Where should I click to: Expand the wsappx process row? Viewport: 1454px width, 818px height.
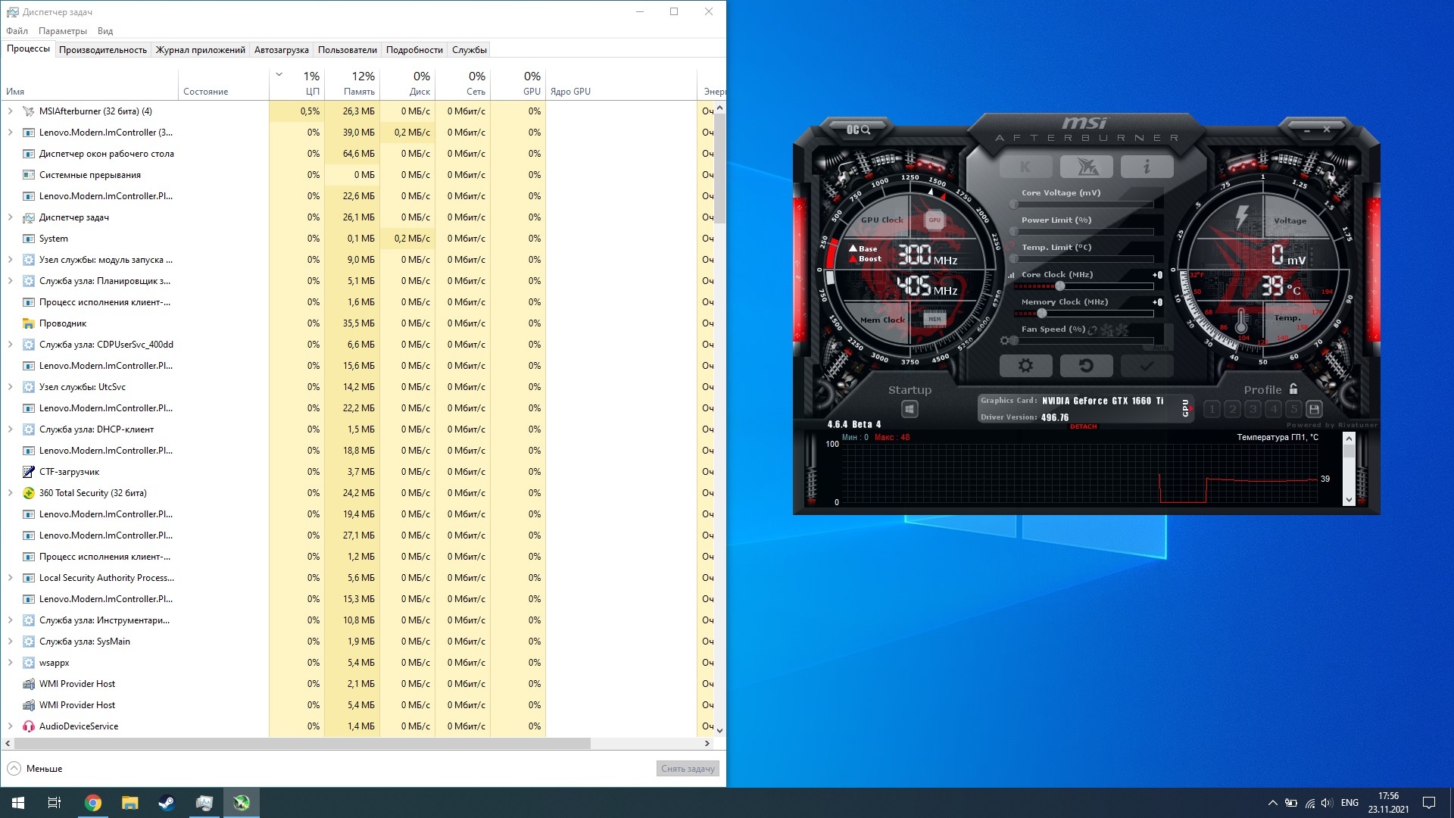click(11, 663)
